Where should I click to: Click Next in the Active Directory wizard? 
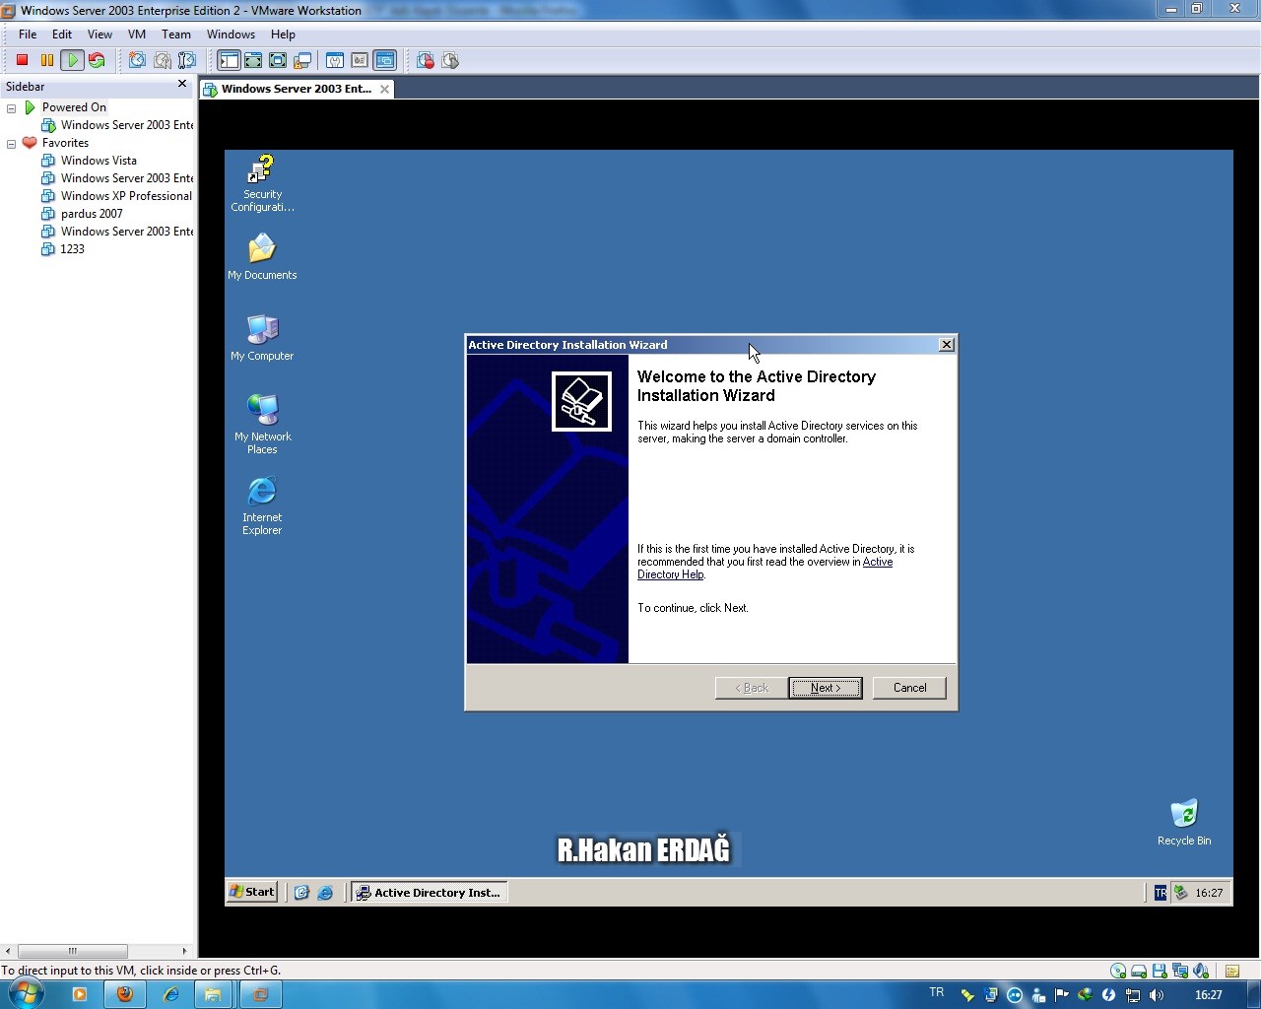pyautogui.click(x=826, y=688)
